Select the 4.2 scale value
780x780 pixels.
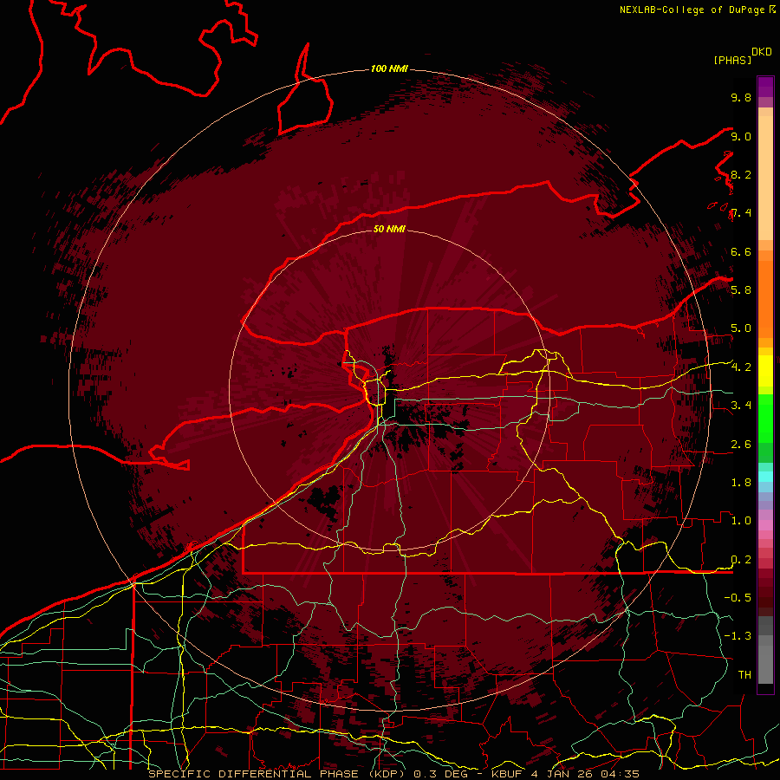741,367
